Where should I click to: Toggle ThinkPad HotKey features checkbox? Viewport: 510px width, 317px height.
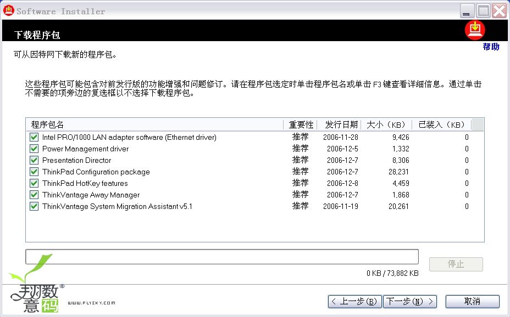pos(34,183)
